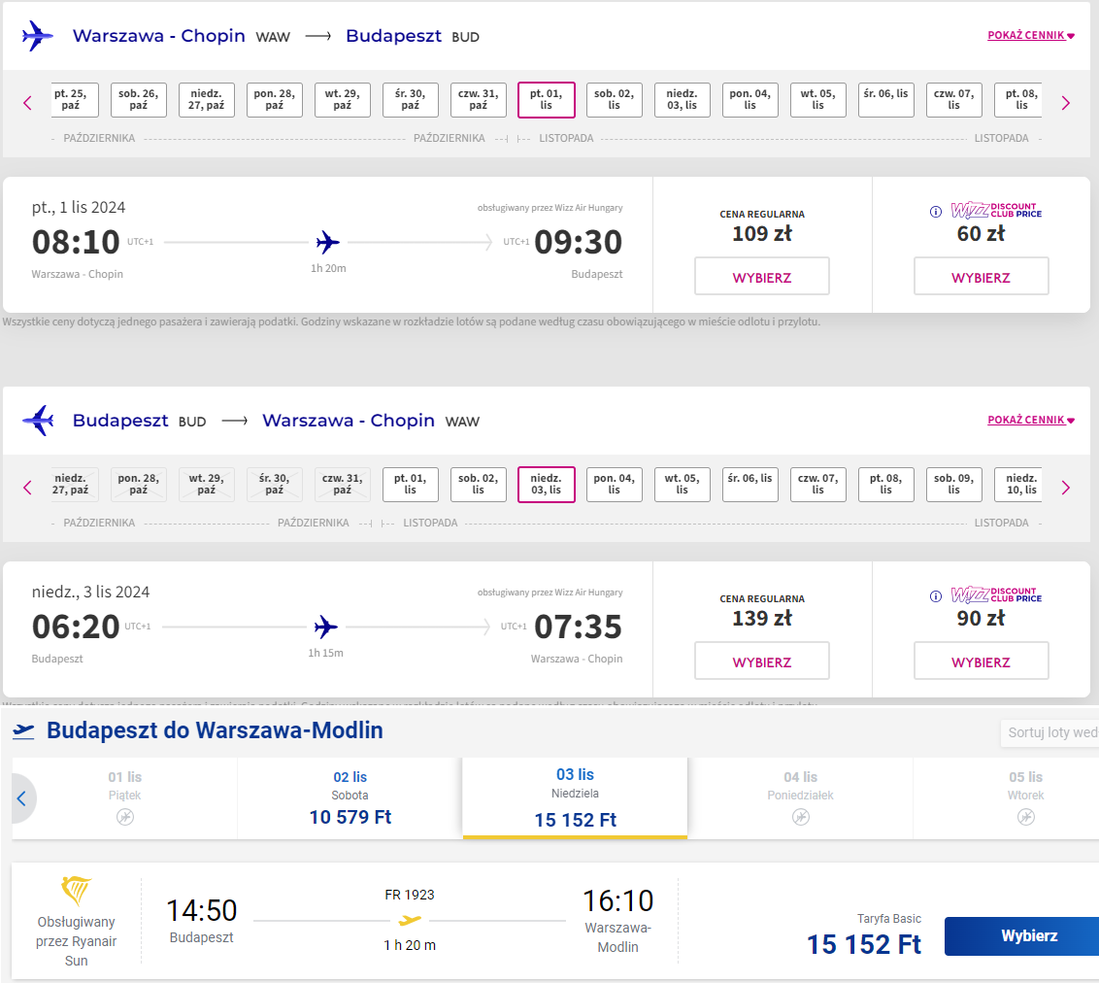Select Ryanair 15 152 Ft Wybierz button
The height and width of the screenshot is (983, 1099).
point(1022,936)
